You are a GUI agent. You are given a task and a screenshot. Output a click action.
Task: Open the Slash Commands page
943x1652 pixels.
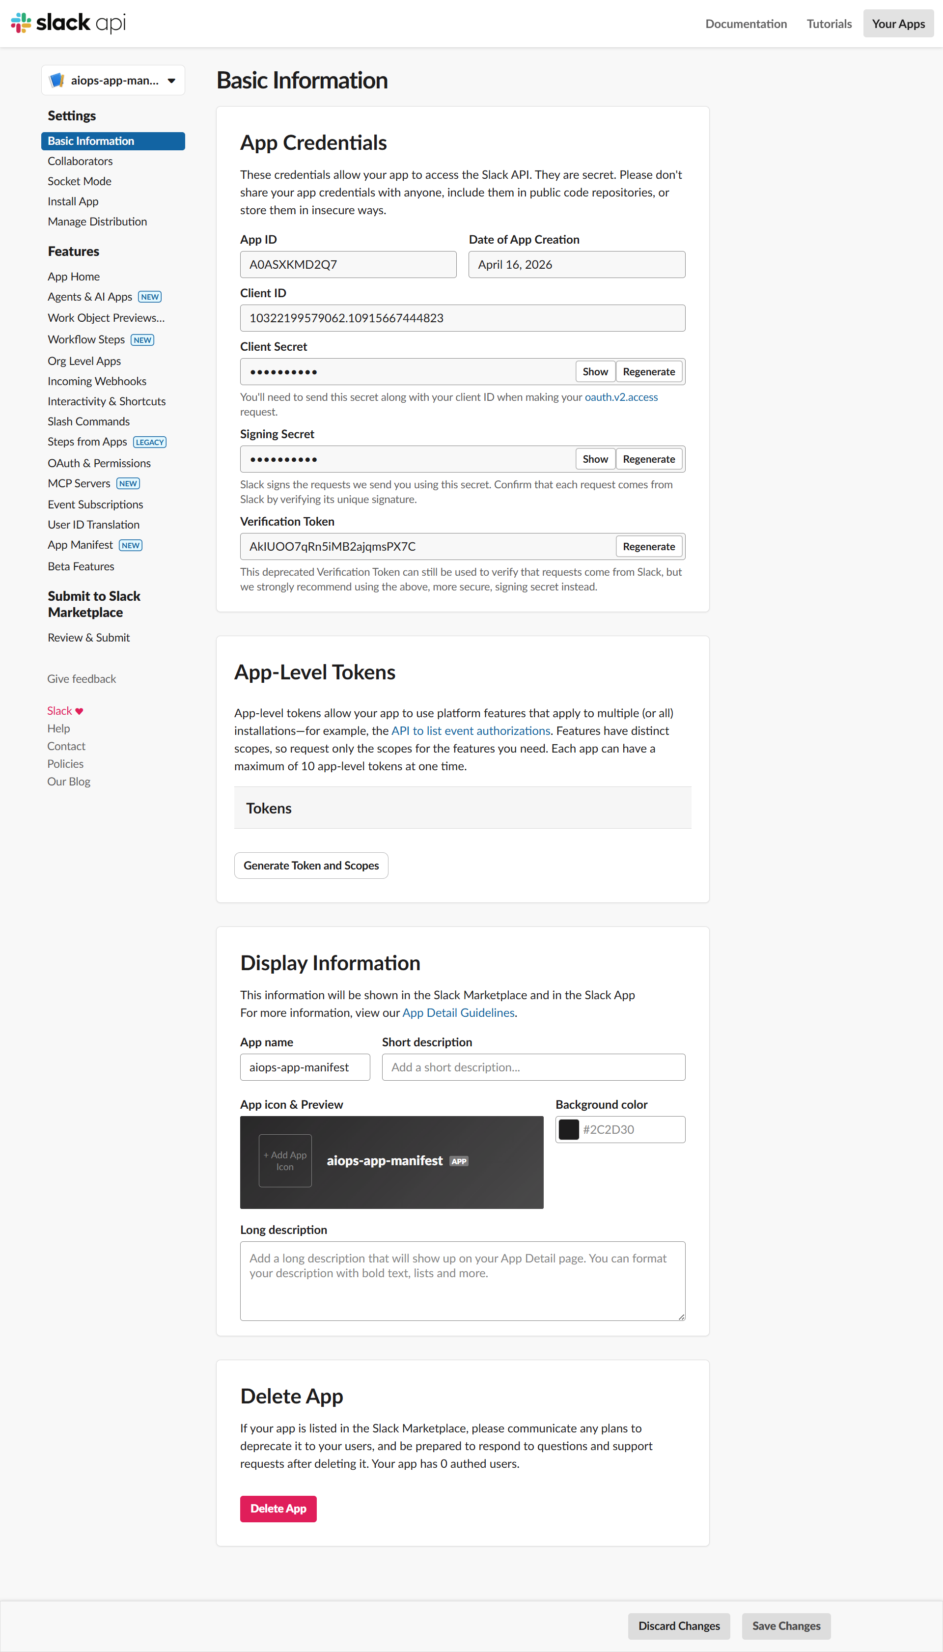(x=89, y=421)
